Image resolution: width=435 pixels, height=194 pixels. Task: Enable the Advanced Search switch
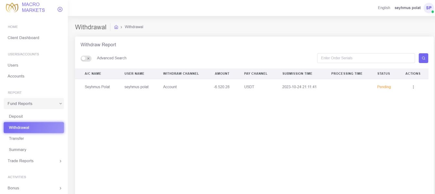point(86,58)
